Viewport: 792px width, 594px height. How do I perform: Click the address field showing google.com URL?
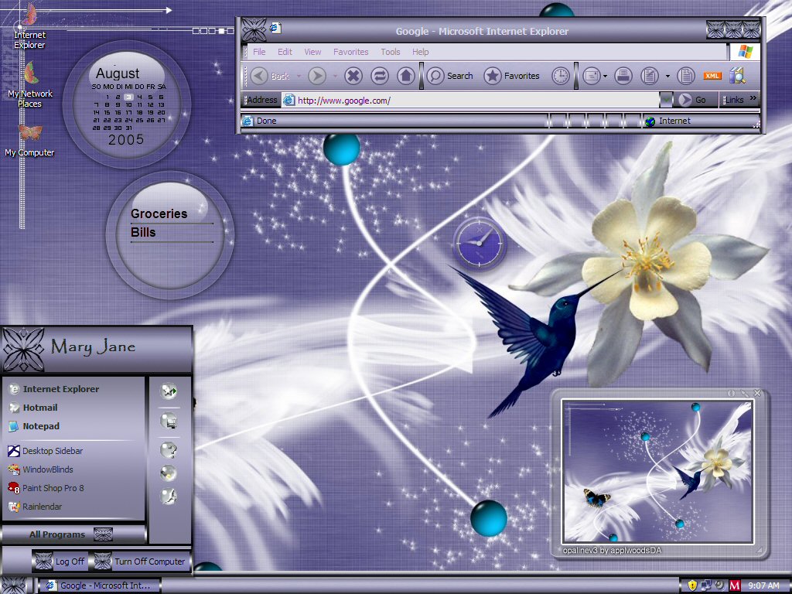[x=471, y=100]
